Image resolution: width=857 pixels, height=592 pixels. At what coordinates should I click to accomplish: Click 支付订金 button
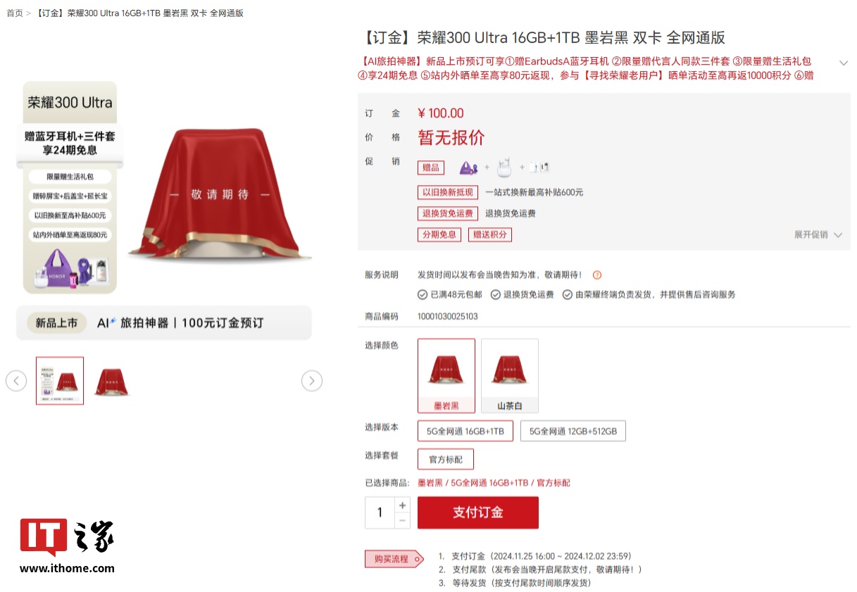478,512
